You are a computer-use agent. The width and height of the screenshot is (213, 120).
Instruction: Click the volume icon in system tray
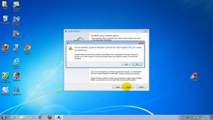pyautogui.click(x=198, y=117)
